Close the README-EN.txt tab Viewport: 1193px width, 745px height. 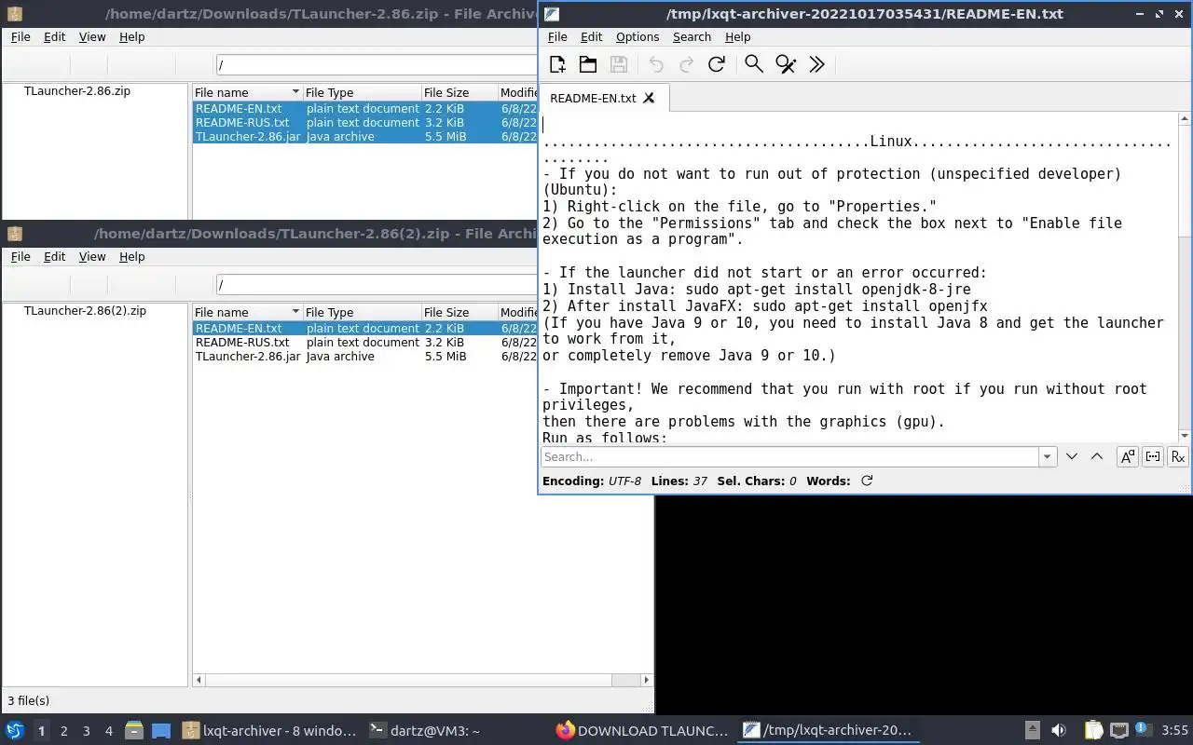coord(650,98)
